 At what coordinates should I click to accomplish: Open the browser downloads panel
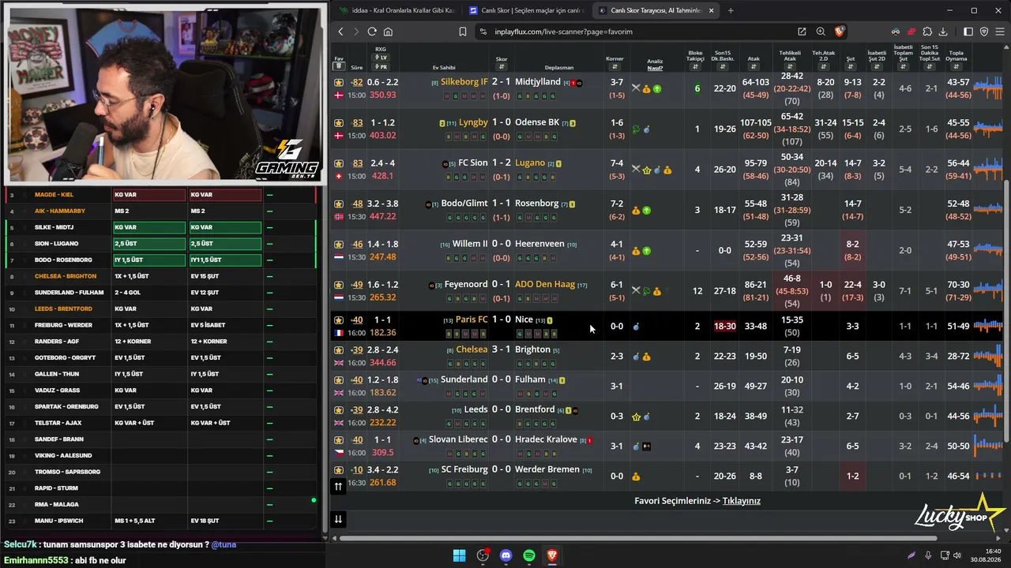[x=943, y=32]
